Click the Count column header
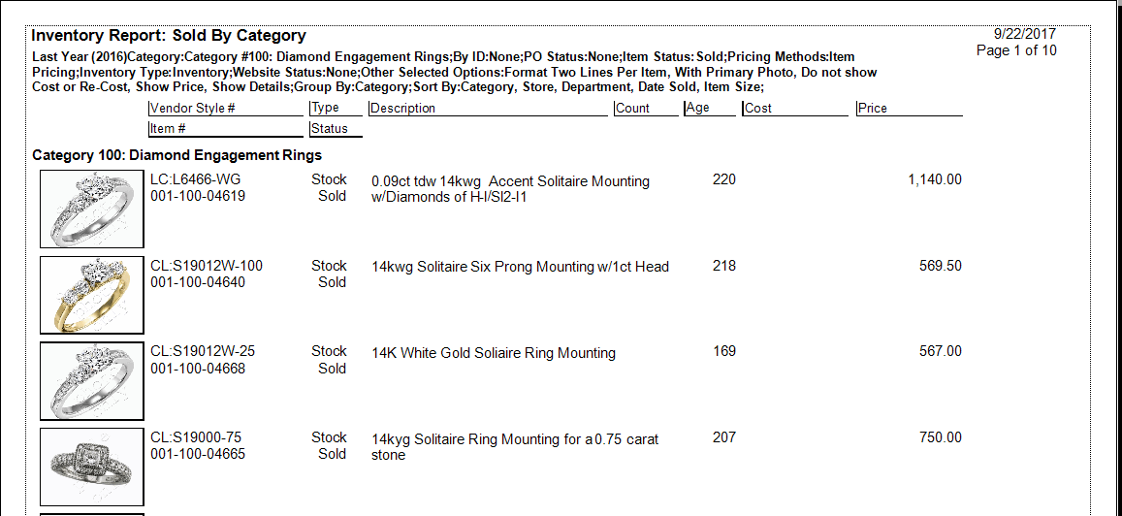The image size is (1122, 516). coord(632,109)
